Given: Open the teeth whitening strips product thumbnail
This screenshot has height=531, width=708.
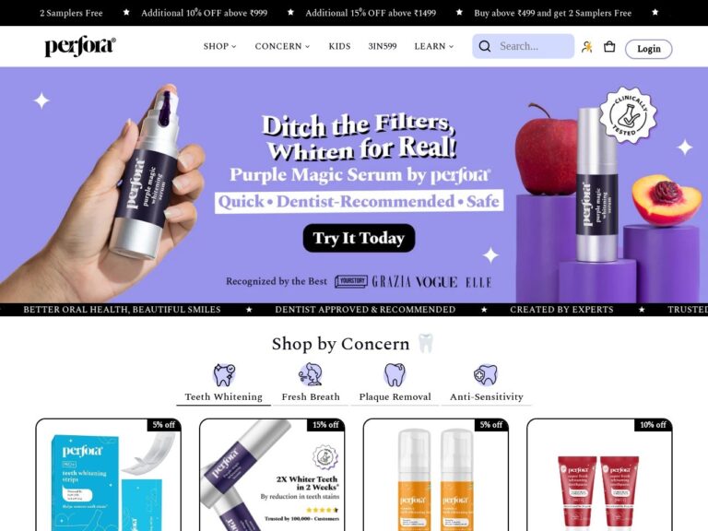Looking at the screenshot, I should click(x=109, y=475).
